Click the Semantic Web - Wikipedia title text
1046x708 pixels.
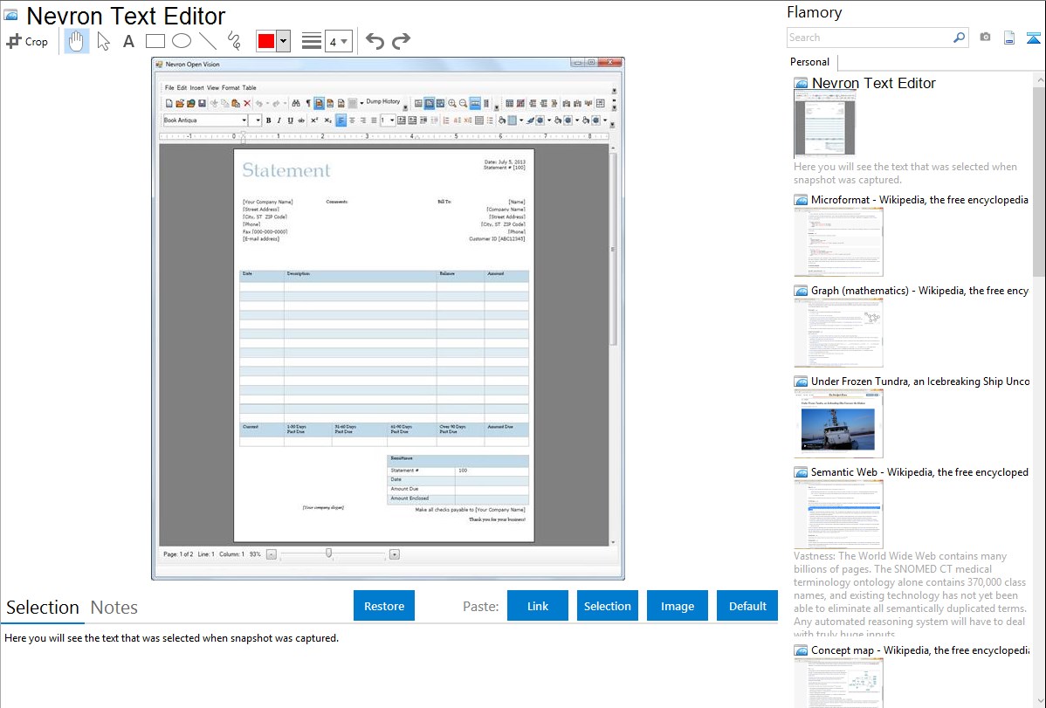pos(919,472)
